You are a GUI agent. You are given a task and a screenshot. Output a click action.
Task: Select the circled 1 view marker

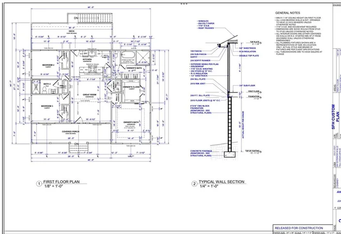38,184
